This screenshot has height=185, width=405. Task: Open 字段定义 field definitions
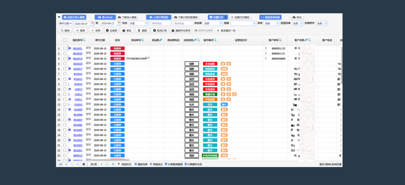coord(156,164)
